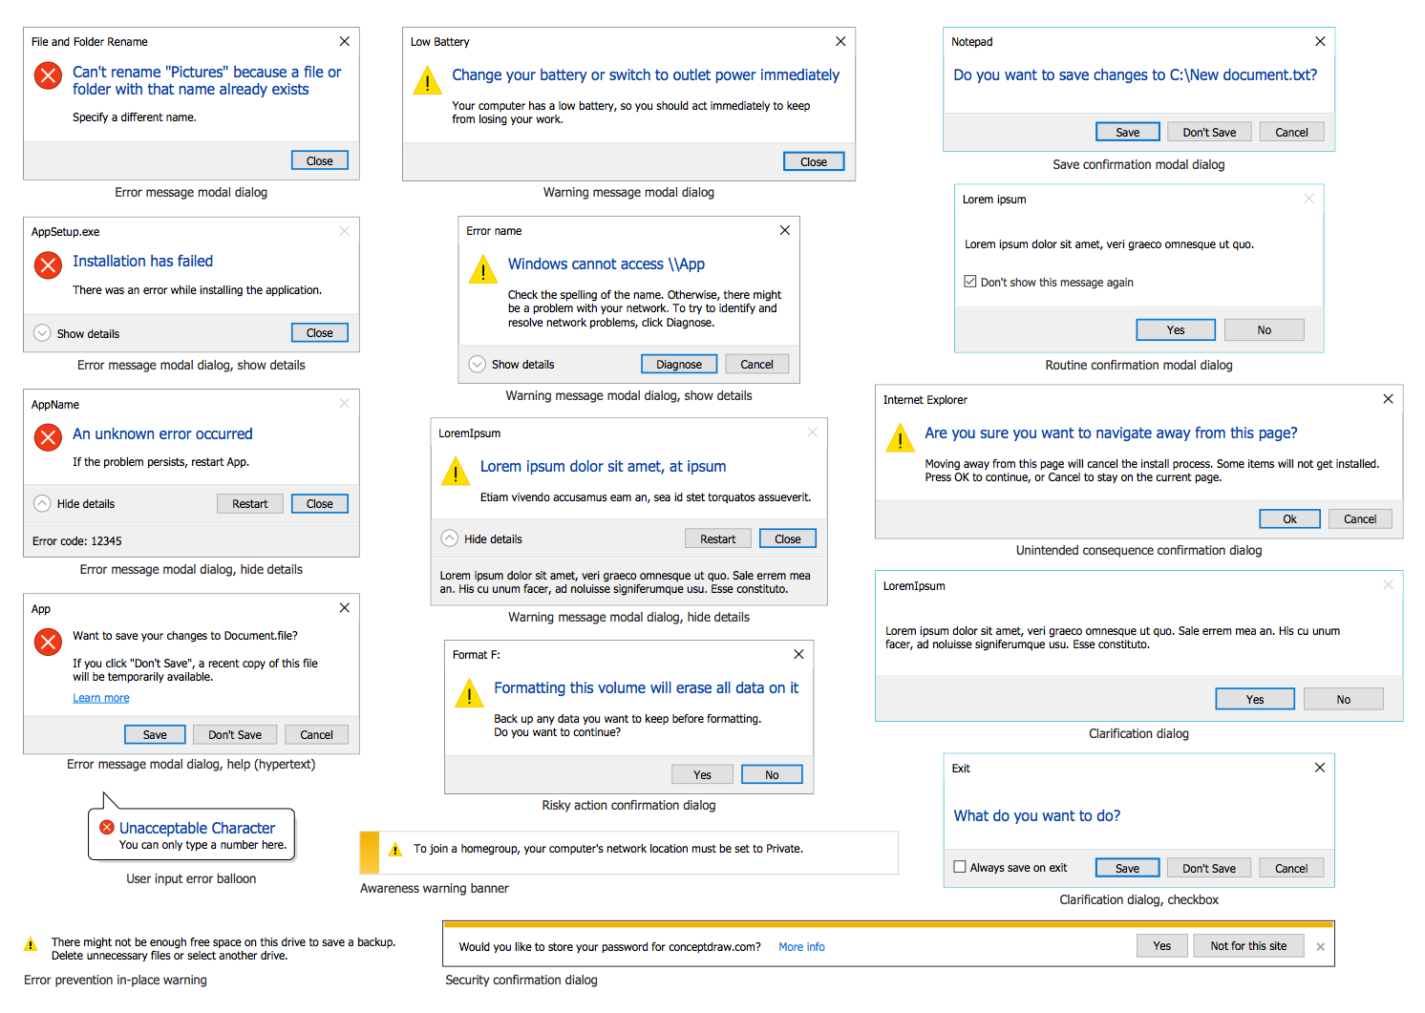Screen dimensions: 1425x1013
Task: Enable the Always save on exit checkbox
Action: [x=960, y=867]
